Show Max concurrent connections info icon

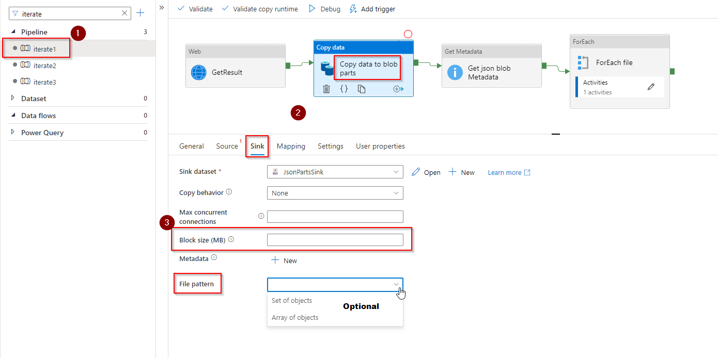(x=261, y=216)
